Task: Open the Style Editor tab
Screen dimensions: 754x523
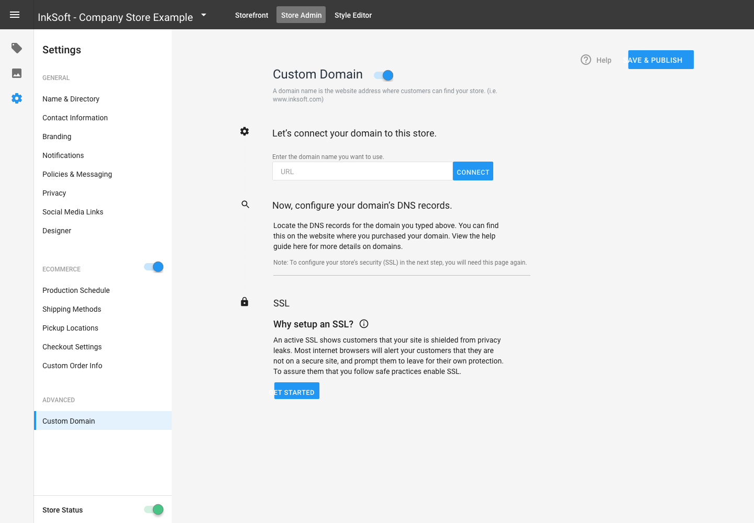Action: click(353, 15)
